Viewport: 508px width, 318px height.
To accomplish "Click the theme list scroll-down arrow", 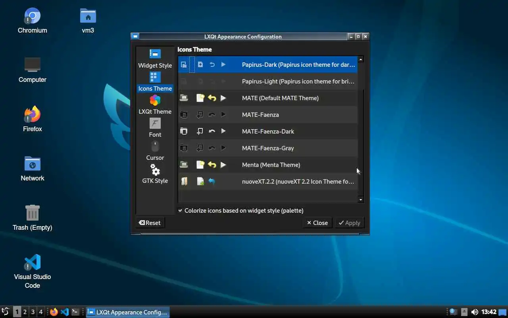I will pyautogui.click(x=361, y=200).
